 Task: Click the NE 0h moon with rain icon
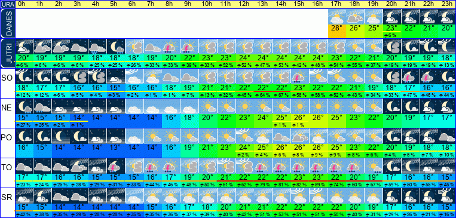[x=24, y=106]
